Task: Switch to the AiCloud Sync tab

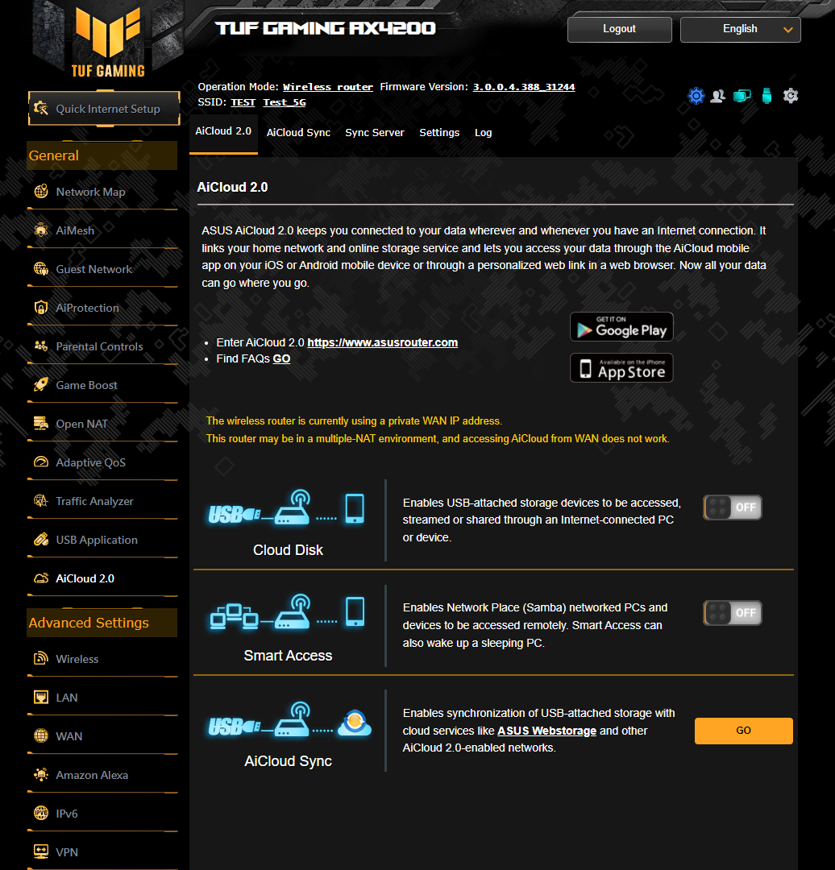Action: 298,133
